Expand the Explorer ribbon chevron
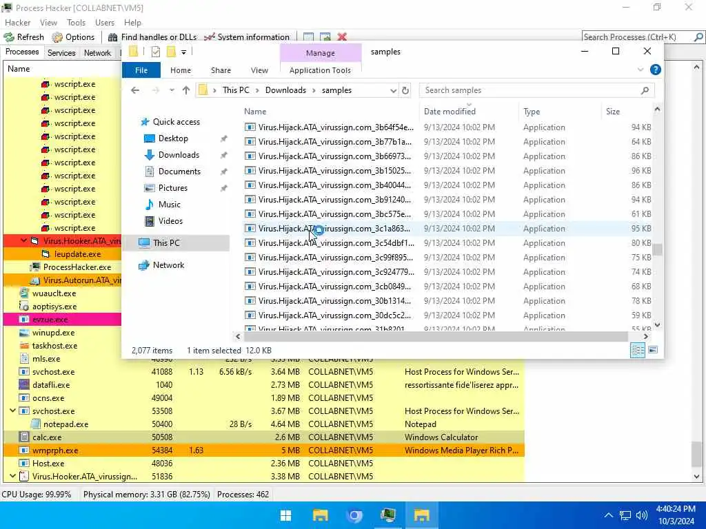 click(641, 70)
